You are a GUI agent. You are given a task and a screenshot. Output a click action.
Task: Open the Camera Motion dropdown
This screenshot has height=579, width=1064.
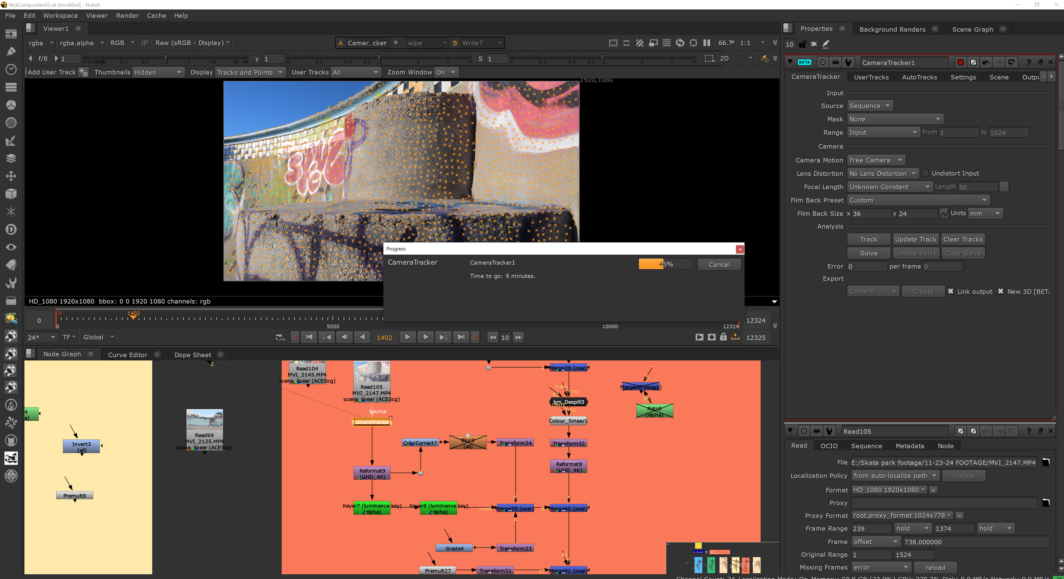pos(876,160)
